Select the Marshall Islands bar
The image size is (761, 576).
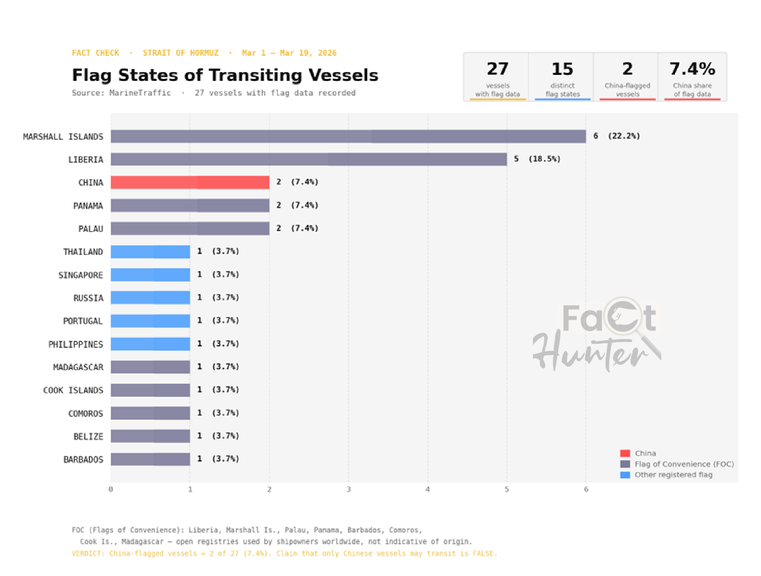pos(348,137)
